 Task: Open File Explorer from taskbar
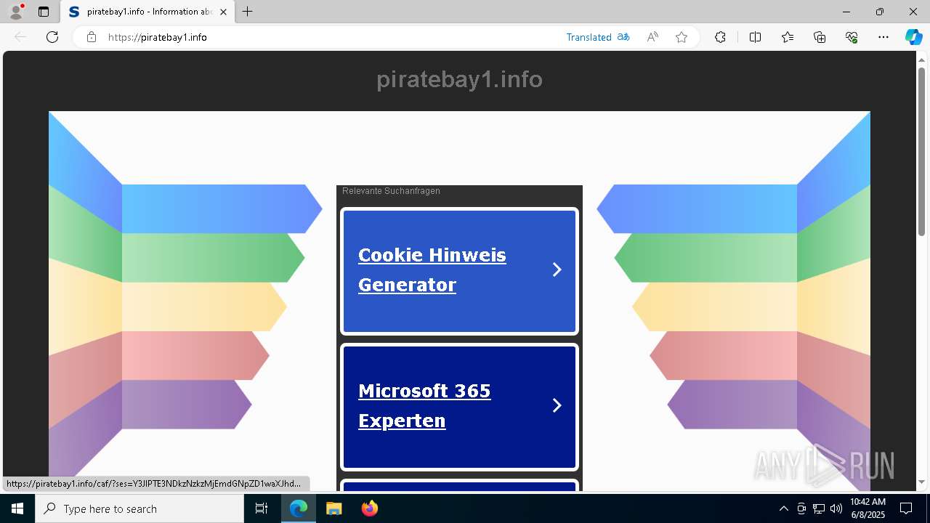333,508
